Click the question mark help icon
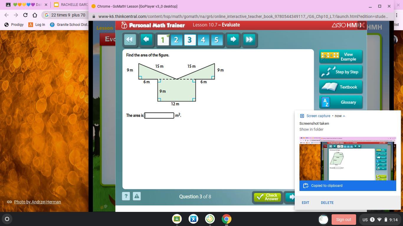The width and height of the screenshot is (403, 226). [x=126, y=196]
